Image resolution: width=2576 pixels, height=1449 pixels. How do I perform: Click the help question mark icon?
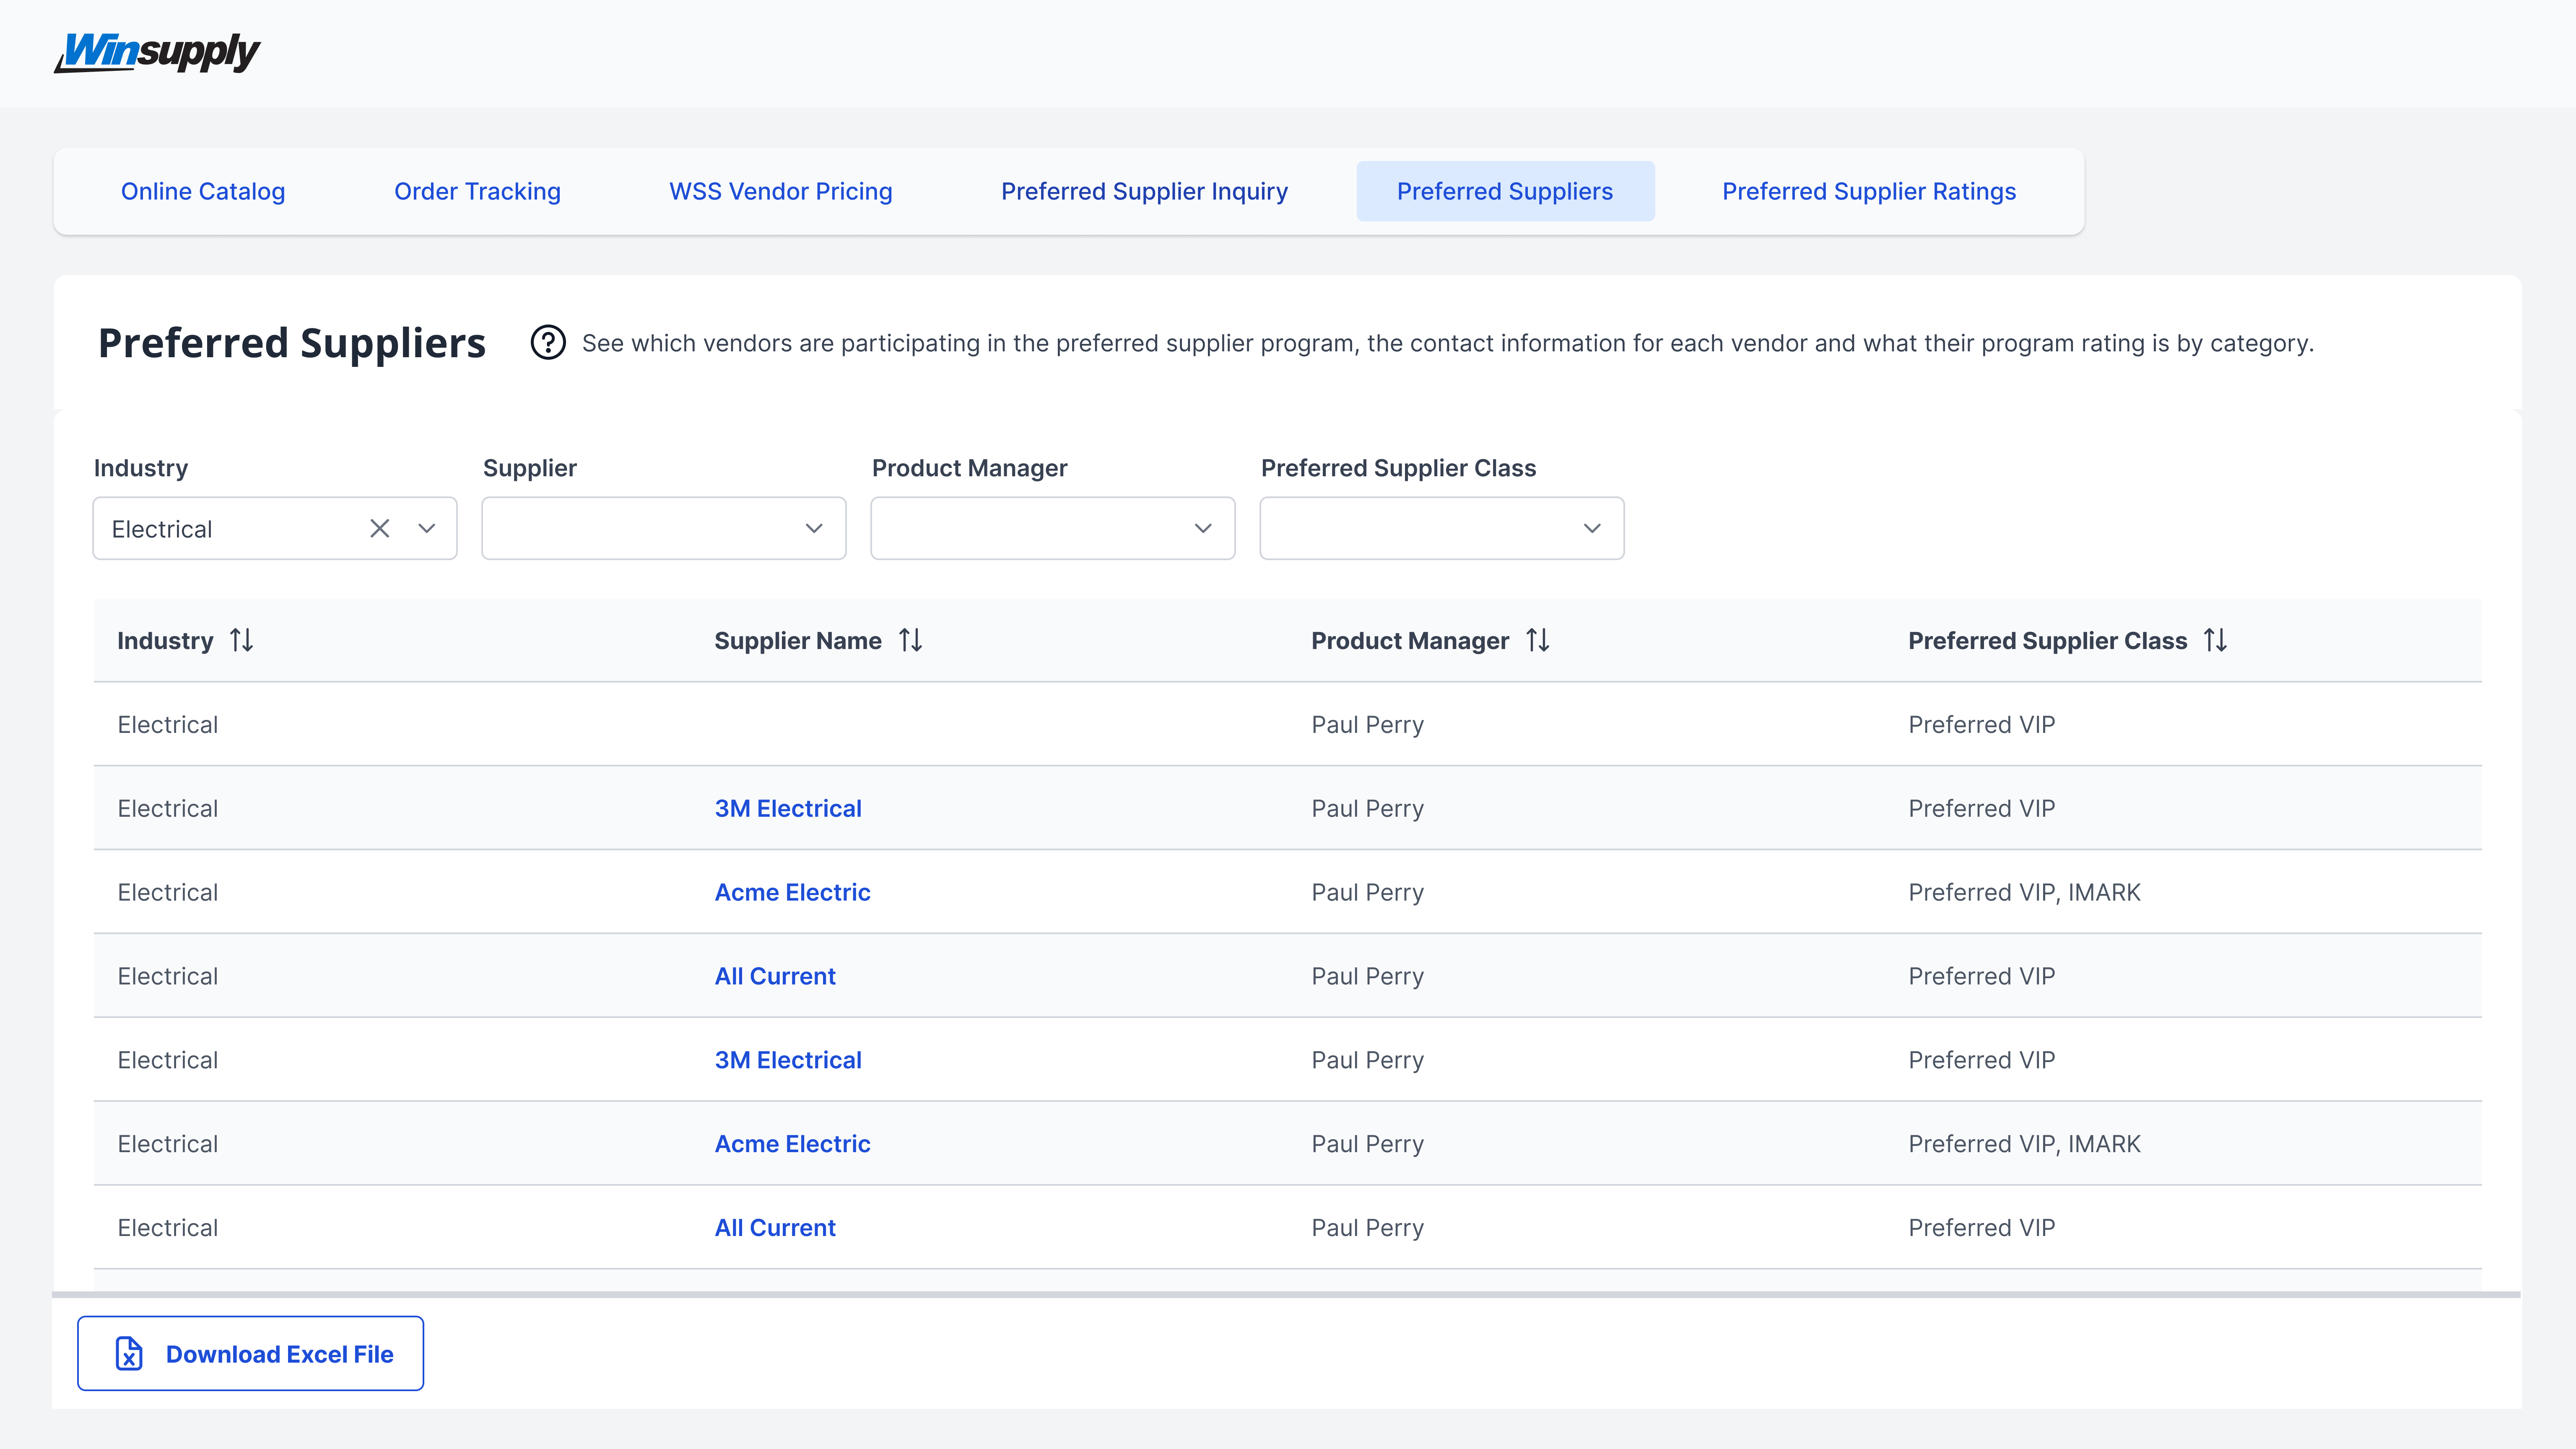(547, 343)
